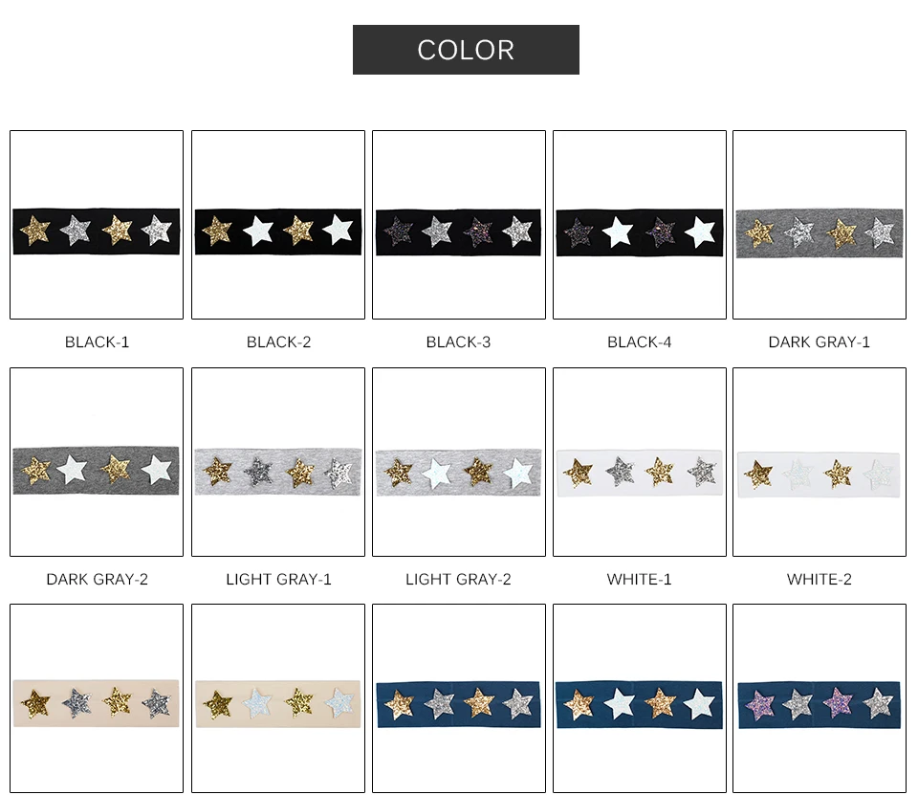Click the BLACK-1 text label
Image resolution: width=918 pixels, height=795 pixels.
click(x=98, y=342)
